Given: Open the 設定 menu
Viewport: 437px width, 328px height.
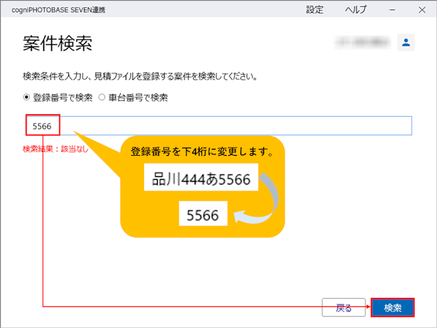Looking at the screenshot, I should [x=315, y=10].
